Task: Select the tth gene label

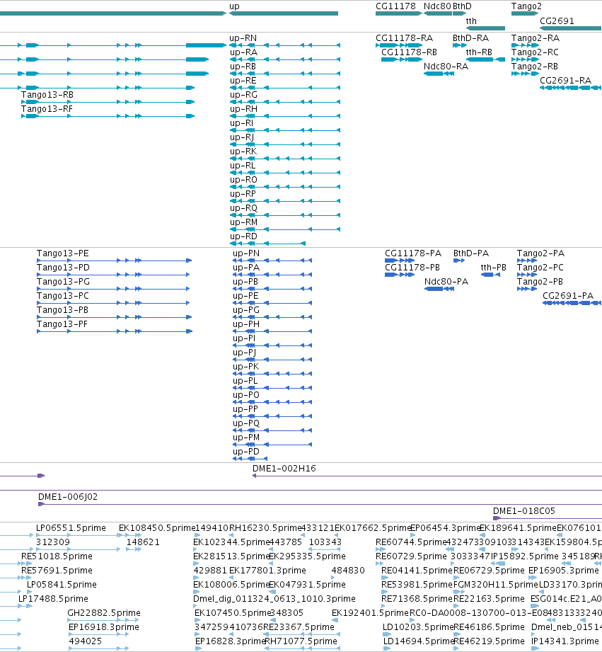Action: (x=471, y=21)
